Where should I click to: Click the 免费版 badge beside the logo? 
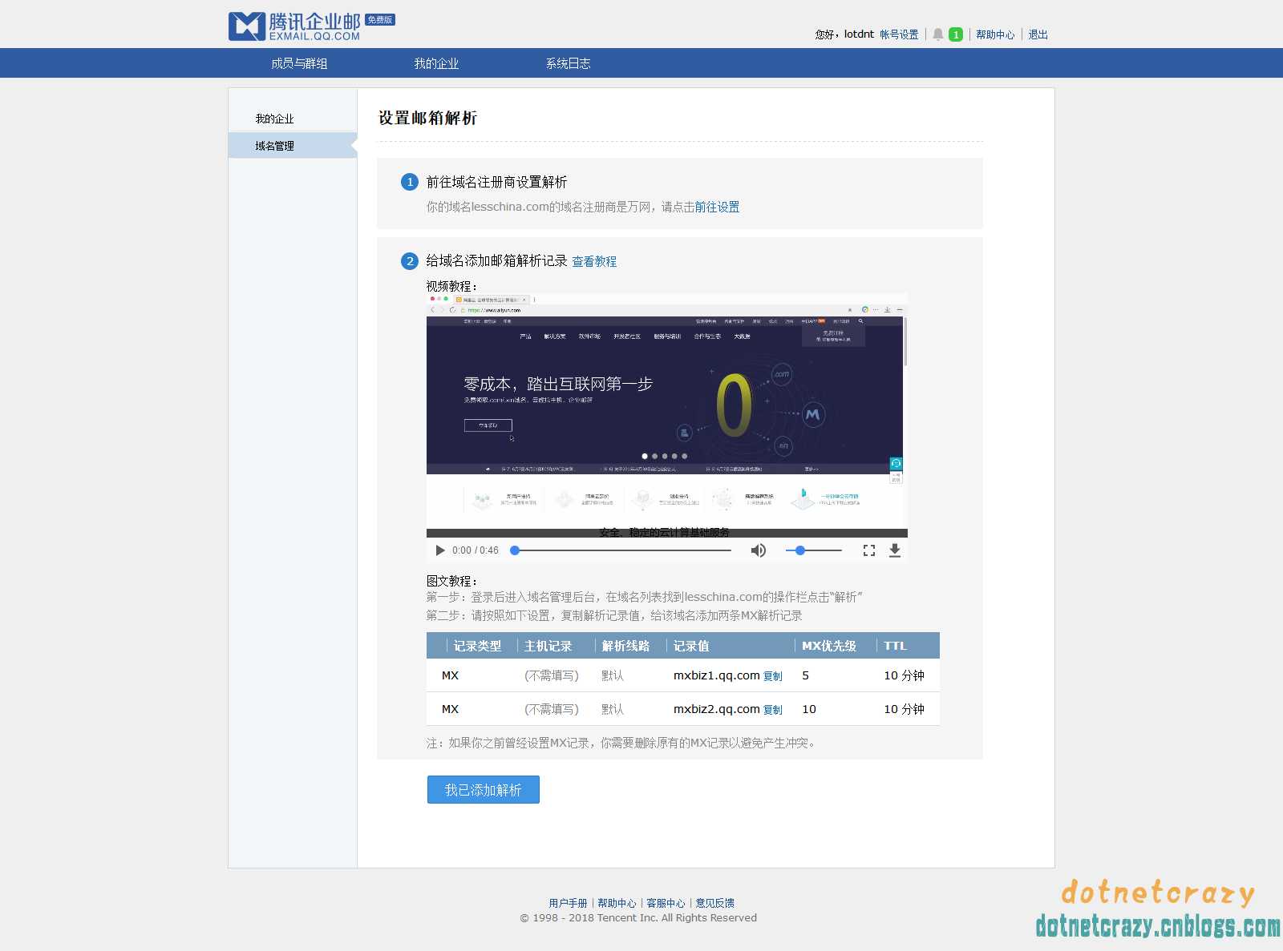click(380, 20)
